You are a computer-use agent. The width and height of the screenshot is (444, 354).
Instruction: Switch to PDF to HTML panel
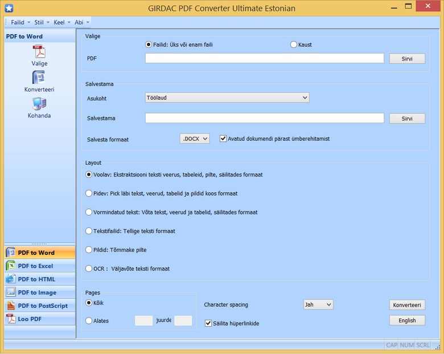(40, 279)
